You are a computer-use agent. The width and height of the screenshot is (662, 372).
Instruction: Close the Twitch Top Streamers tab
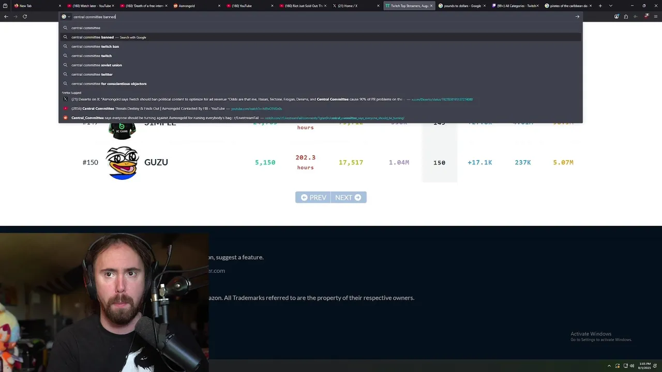(431, 6)
